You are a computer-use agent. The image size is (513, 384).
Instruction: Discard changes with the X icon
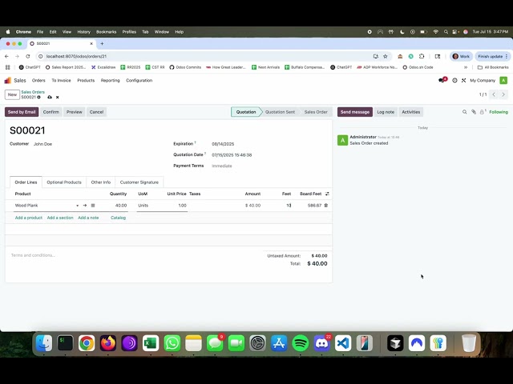[x=58, y=98]
